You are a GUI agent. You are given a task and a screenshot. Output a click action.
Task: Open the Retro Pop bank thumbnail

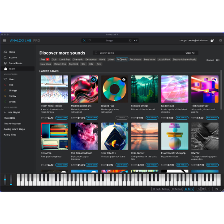pos(54,136)
